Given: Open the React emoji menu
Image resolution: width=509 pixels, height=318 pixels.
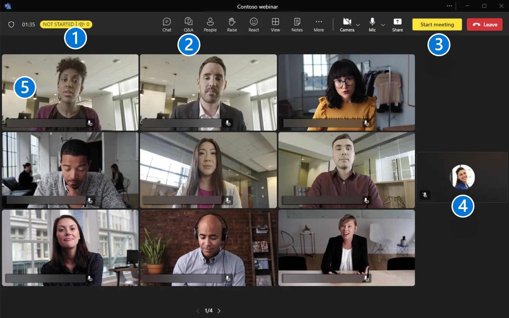Looking at the screenshot, I should pos(253,25).
